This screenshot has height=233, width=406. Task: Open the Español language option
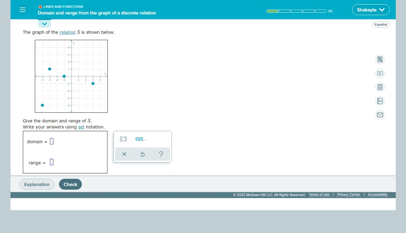[381, 24]
